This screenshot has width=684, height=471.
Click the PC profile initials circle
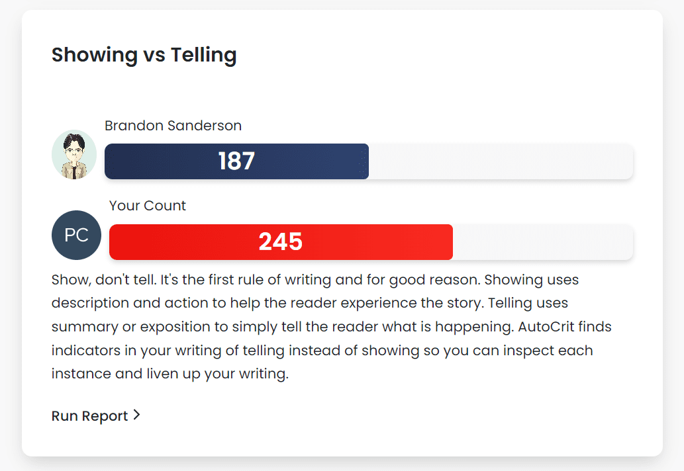point(76,235)
